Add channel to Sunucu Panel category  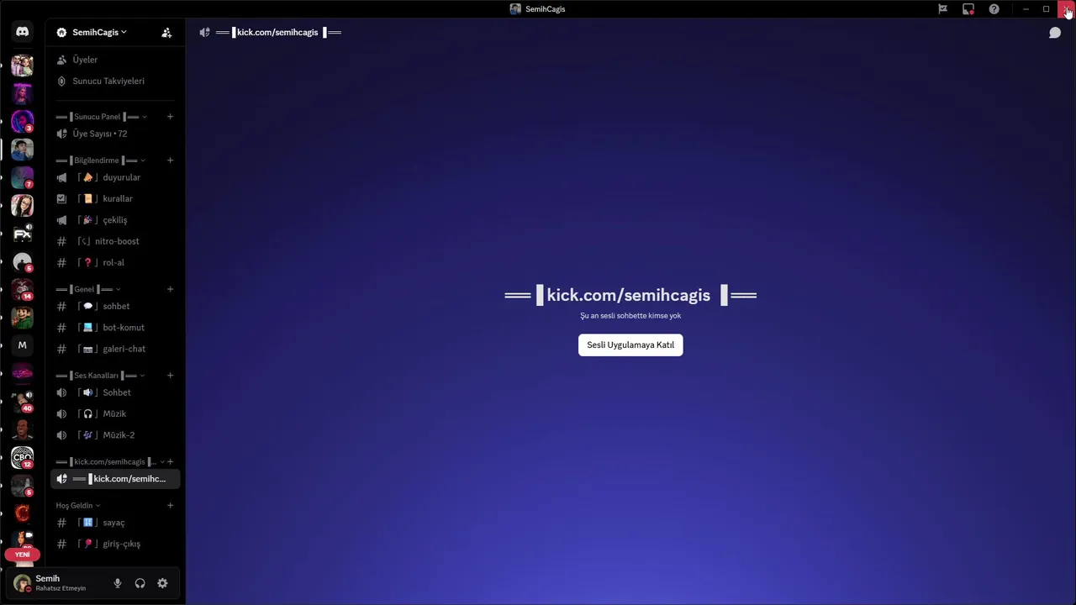(170, 117)
